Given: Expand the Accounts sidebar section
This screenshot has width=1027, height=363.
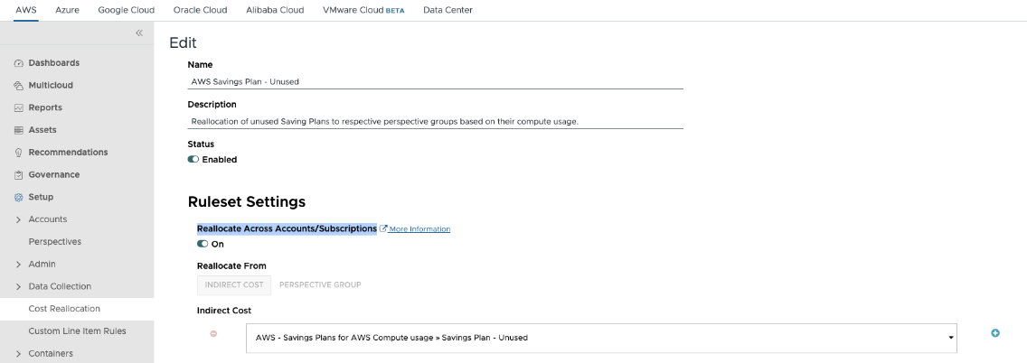Looking at the screenshot, I should coord(18,219).
